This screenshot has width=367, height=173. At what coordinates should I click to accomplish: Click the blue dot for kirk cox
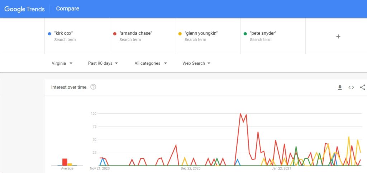pos(49,34)
